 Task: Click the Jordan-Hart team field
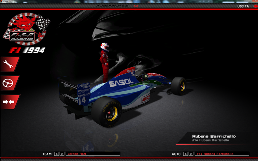click(93, 154)
